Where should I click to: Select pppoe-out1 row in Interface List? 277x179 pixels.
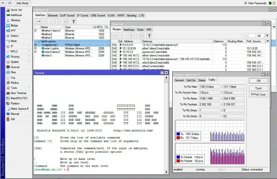coord(72,45)
